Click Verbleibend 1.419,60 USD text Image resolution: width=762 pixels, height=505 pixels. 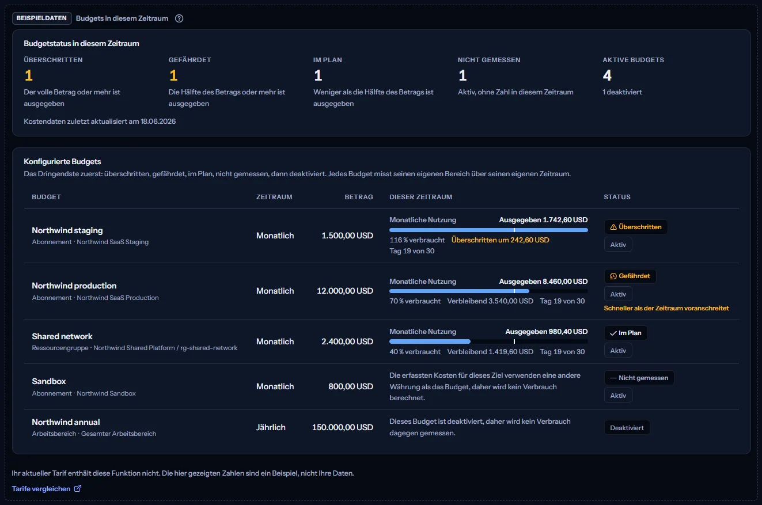pos(490,351)
